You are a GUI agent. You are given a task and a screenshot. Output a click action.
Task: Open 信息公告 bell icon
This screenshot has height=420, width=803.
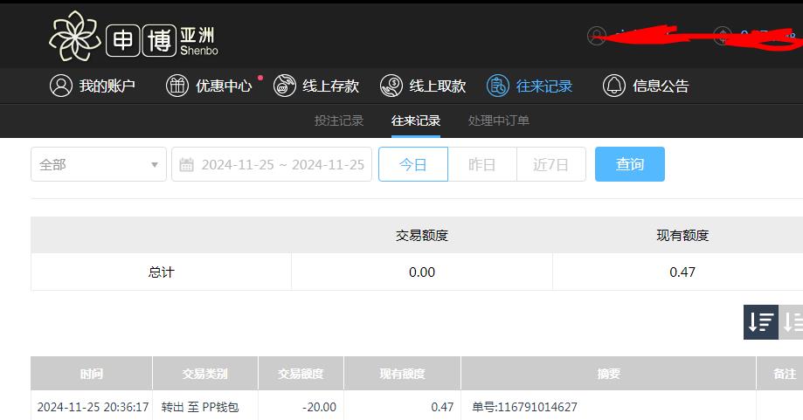pyautogui.click(x=614, y=86)
